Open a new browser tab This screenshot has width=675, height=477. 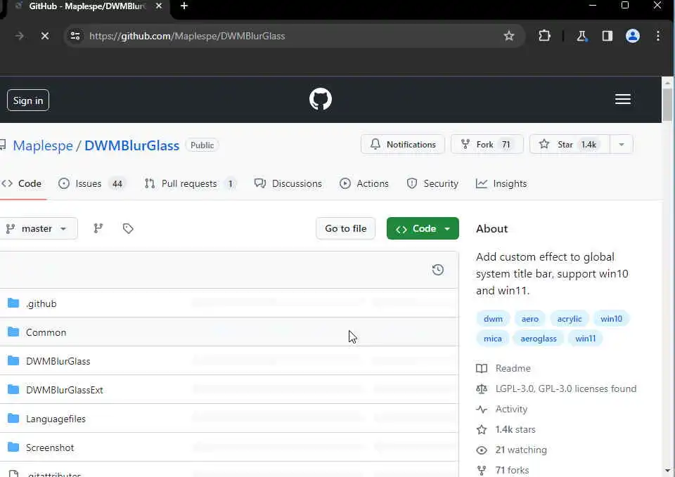point(184,6)
